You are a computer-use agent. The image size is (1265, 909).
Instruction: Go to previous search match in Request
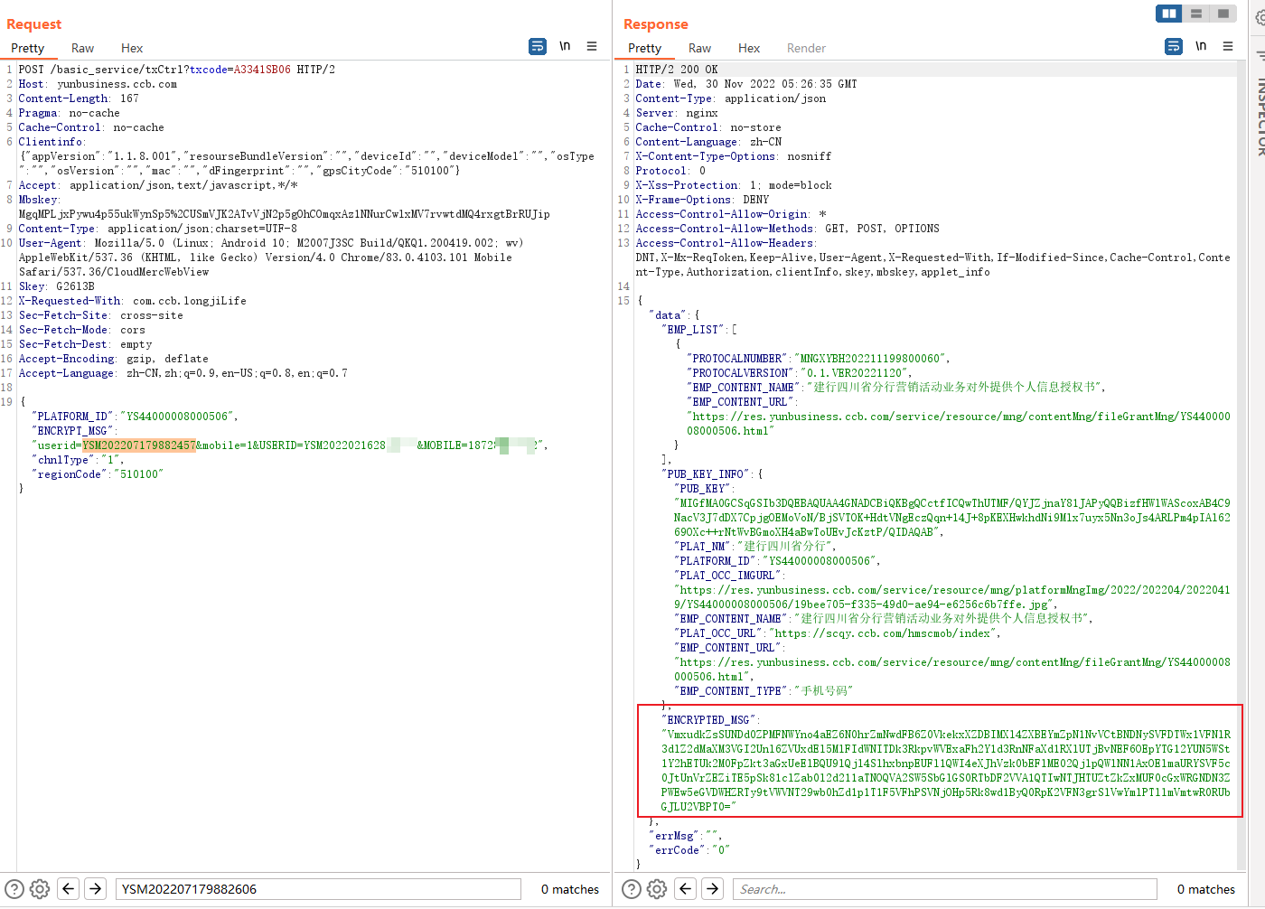69,889
